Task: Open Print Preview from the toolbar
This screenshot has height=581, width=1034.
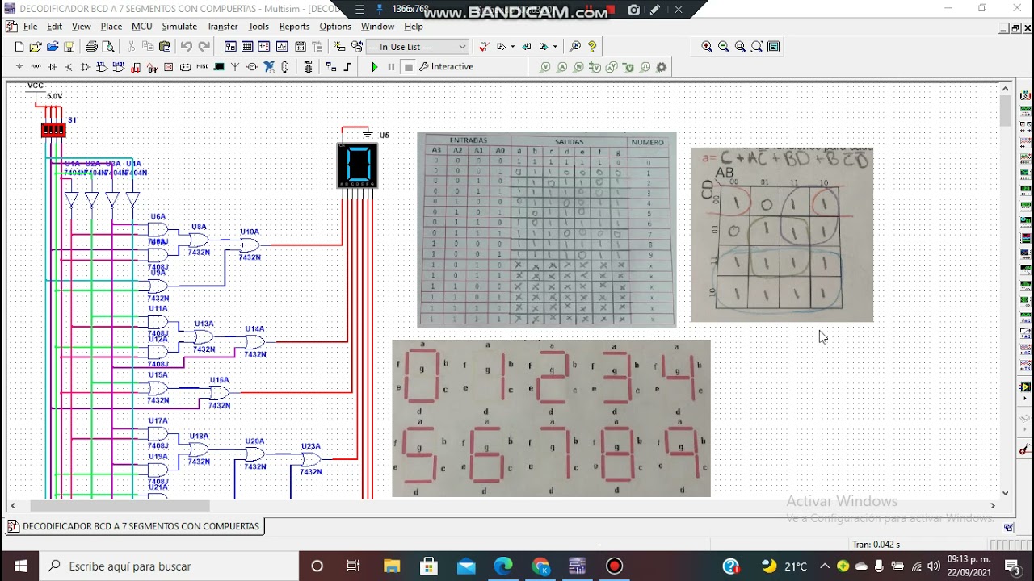Action: point(108,47)
